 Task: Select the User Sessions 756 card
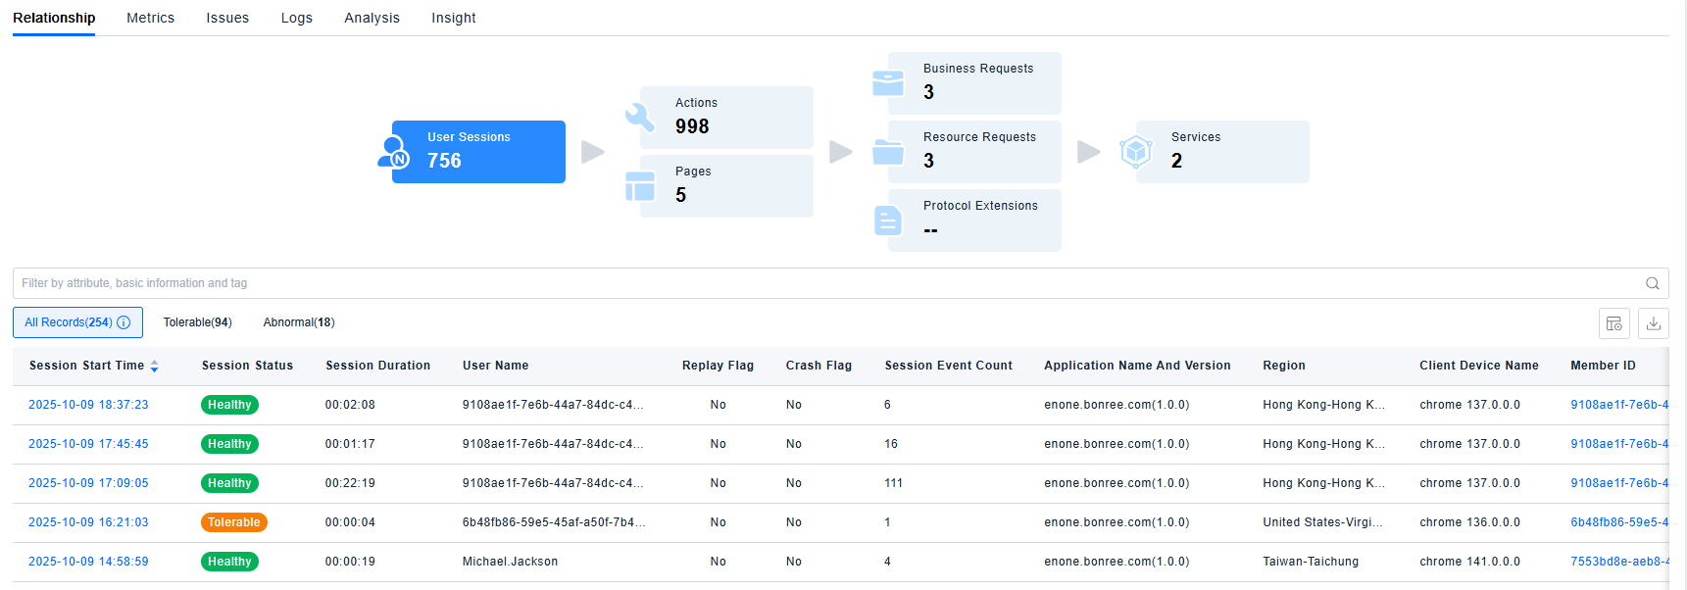(x=478, y=152)
